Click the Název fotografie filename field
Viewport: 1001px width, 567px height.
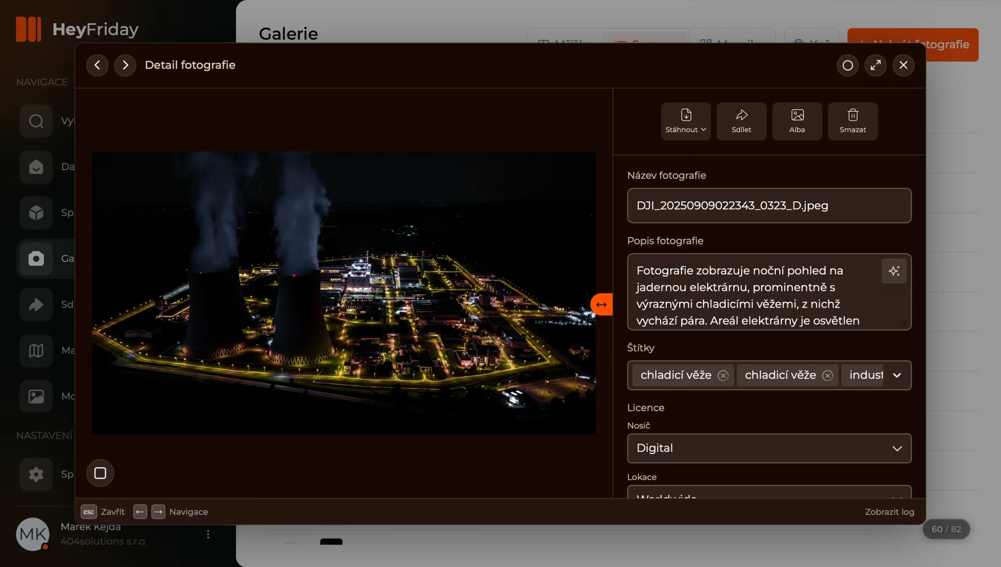pyautogui.click(x=769, y=206)
